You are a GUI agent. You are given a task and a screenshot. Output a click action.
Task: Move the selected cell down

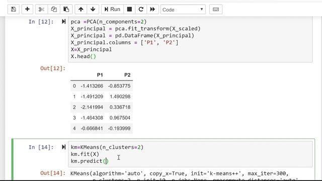(93, 10)
